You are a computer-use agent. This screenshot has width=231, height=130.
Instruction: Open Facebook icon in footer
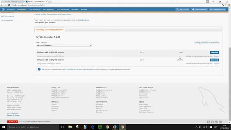[208, 122]
